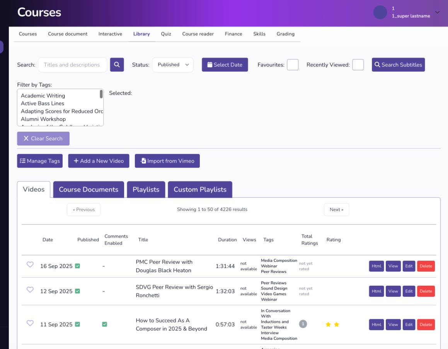The image size is (448, 349).
Task: Toggle Published checkbox for 11 Sep 2025 video
Action: (77, 324)
